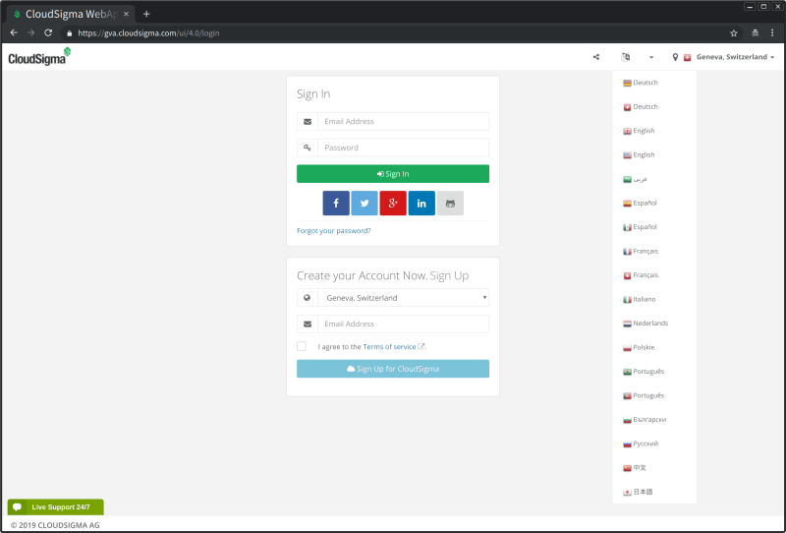Reload the page with refresh icon
This screenshot has height=533, width=786.
[x=48, y=33]
